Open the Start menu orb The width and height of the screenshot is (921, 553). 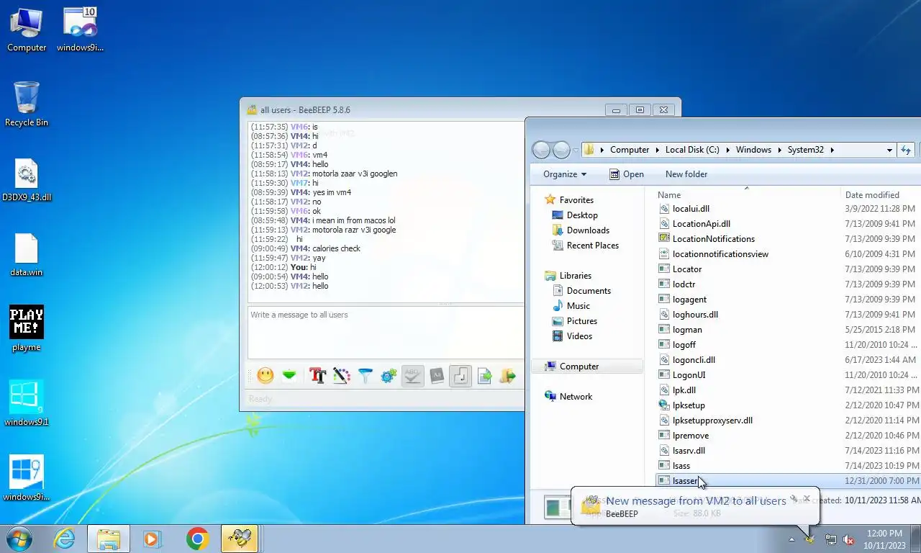(19, 539)
